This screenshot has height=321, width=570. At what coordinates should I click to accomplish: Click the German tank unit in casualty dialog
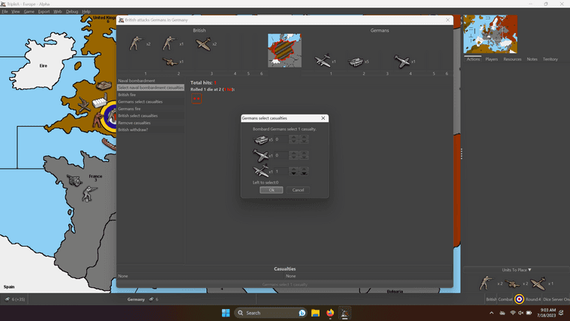tap(260, 140)
